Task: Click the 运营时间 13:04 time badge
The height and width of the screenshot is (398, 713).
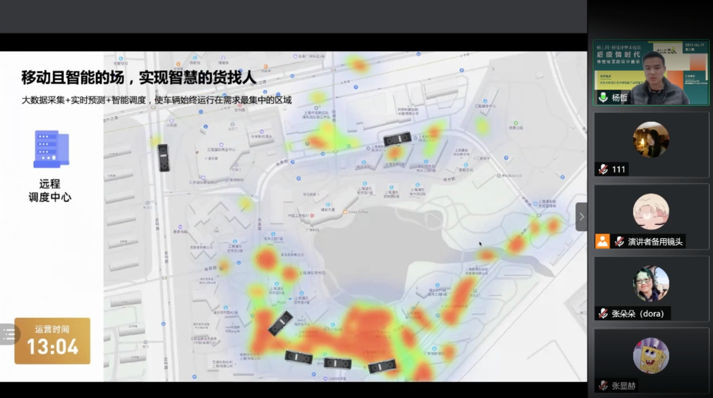Action: pyautogui.click(x=52, y=341)
